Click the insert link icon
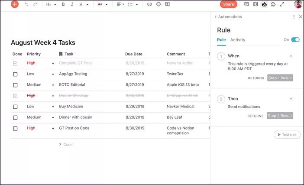This screenshot has height=185, width=304. pos(149,4)
